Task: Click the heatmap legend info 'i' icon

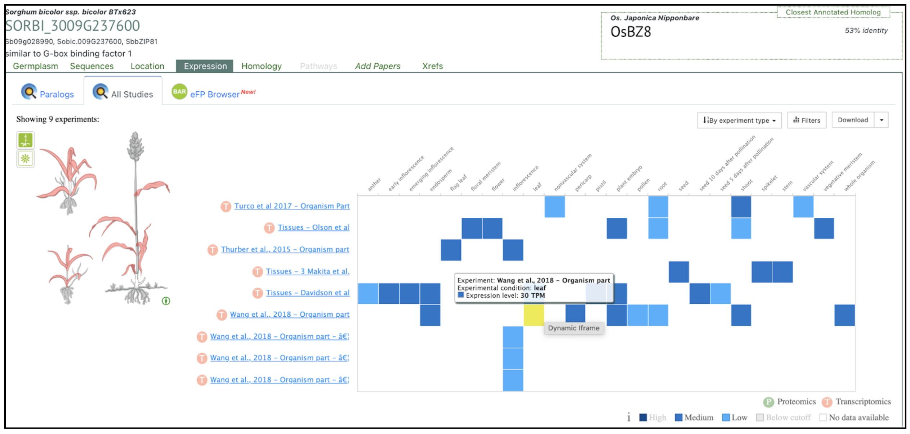Action: click(x=628, y=417)
